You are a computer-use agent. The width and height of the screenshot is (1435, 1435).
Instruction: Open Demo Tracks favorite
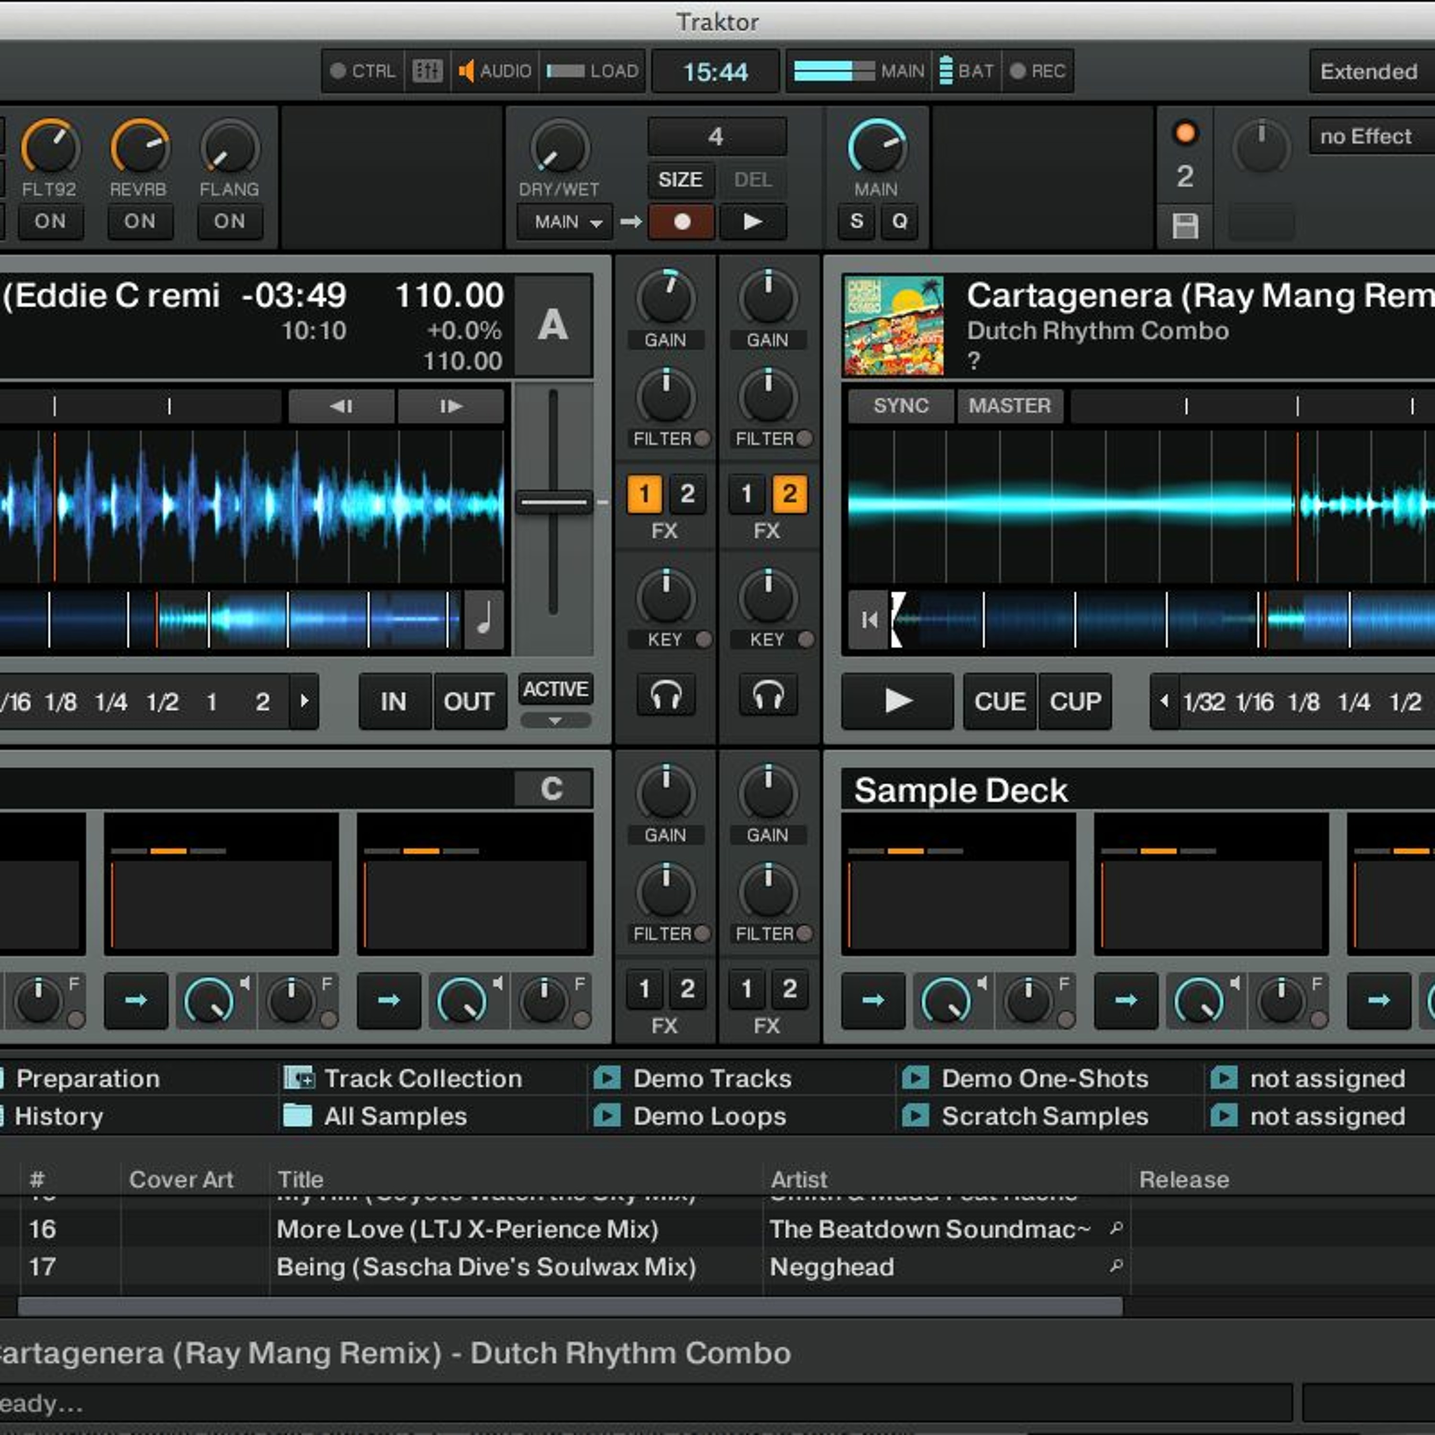pyautogui.click(x=692, y=1079)
